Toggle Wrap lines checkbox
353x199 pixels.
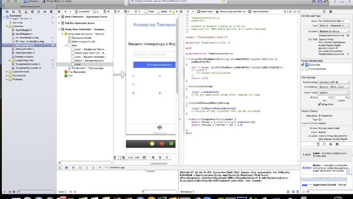coord(319,104)
